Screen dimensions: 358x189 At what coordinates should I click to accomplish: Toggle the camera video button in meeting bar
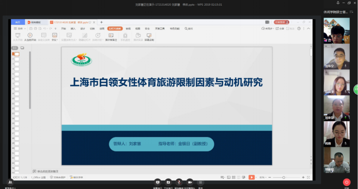(x=190, y=182)
